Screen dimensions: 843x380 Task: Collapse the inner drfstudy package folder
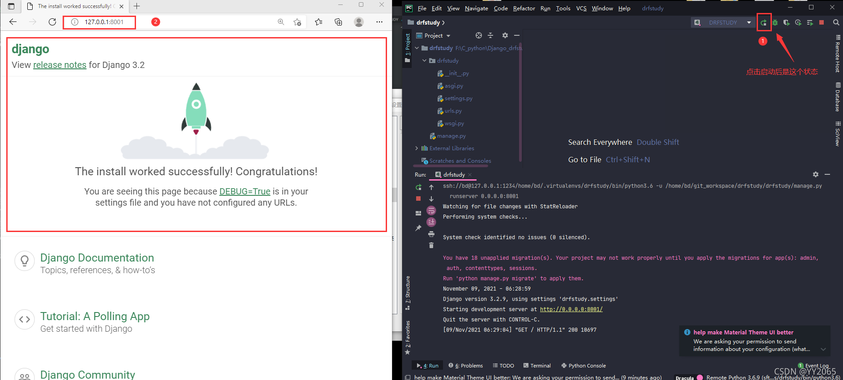[425, 60]
